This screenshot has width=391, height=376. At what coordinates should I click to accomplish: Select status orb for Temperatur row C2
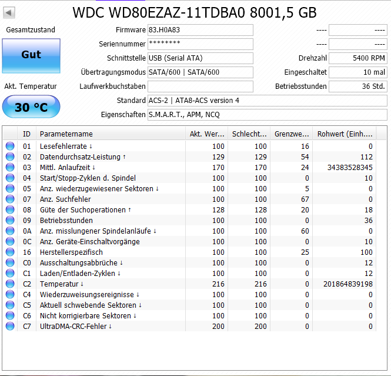tap(10, 284)
